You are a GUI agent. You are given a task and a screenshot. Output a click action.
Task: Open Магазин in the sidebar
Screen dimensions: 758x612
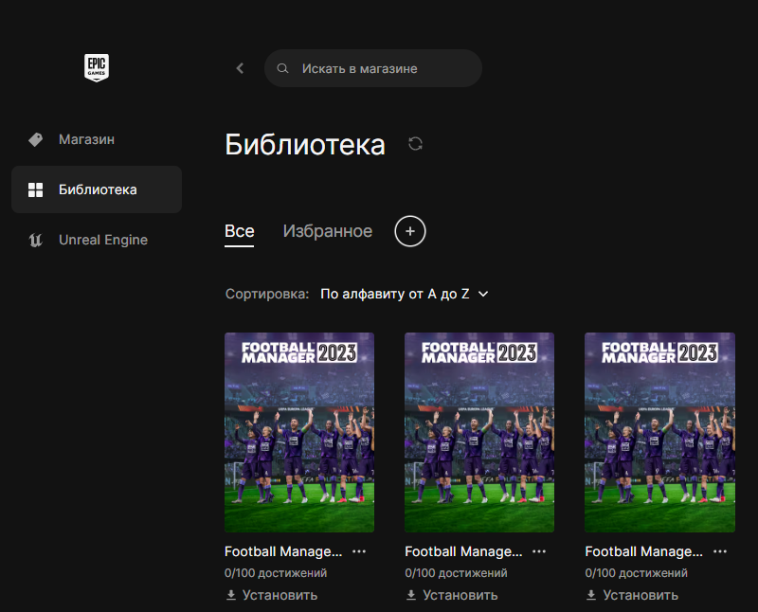85,139
